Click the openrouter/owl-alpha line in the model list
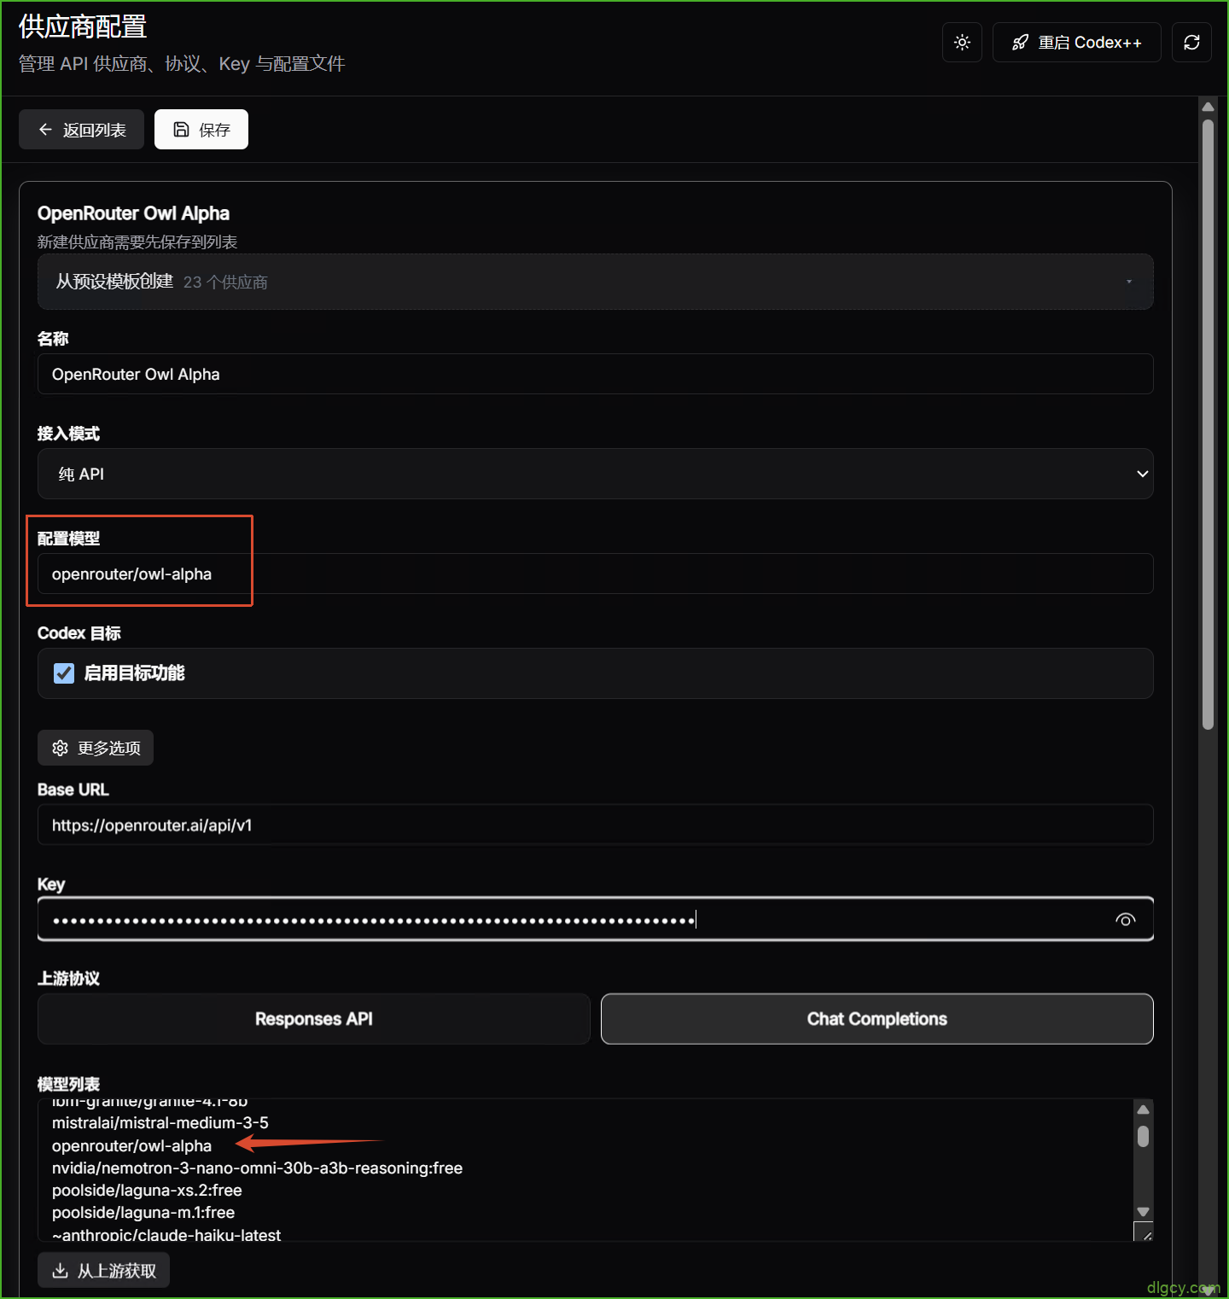 coord(131,1146)
